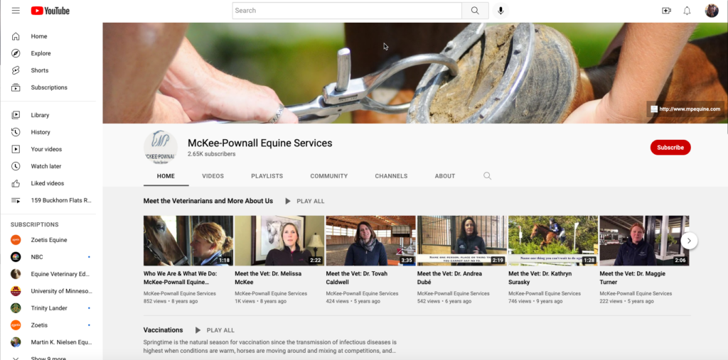The image size is (728, 360).
Task: Switch to the PLAYLISTS tab
Action: point(267,176)
